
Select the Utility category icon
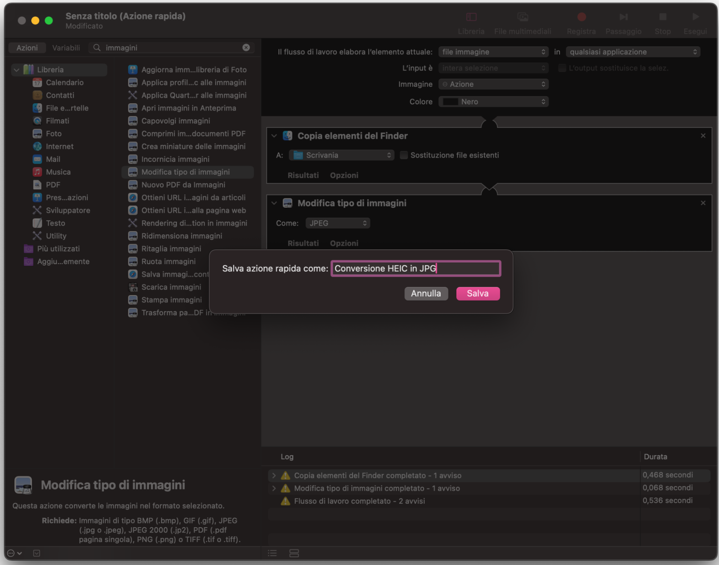(x=37, y=236)
